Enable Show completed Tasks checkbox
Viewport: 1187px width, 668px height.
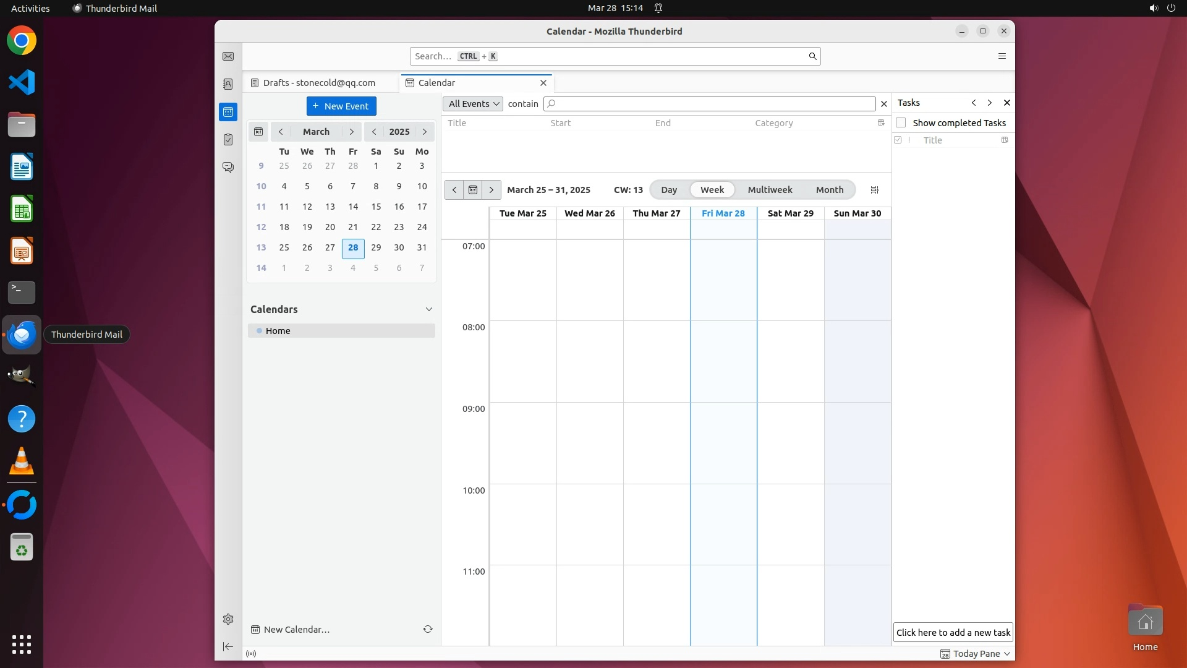click(x=901, y=123)
